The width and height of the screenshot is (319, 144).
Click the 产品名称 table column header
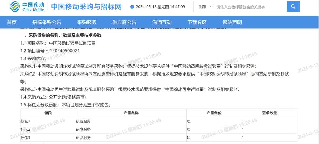(x=131, y=113)
